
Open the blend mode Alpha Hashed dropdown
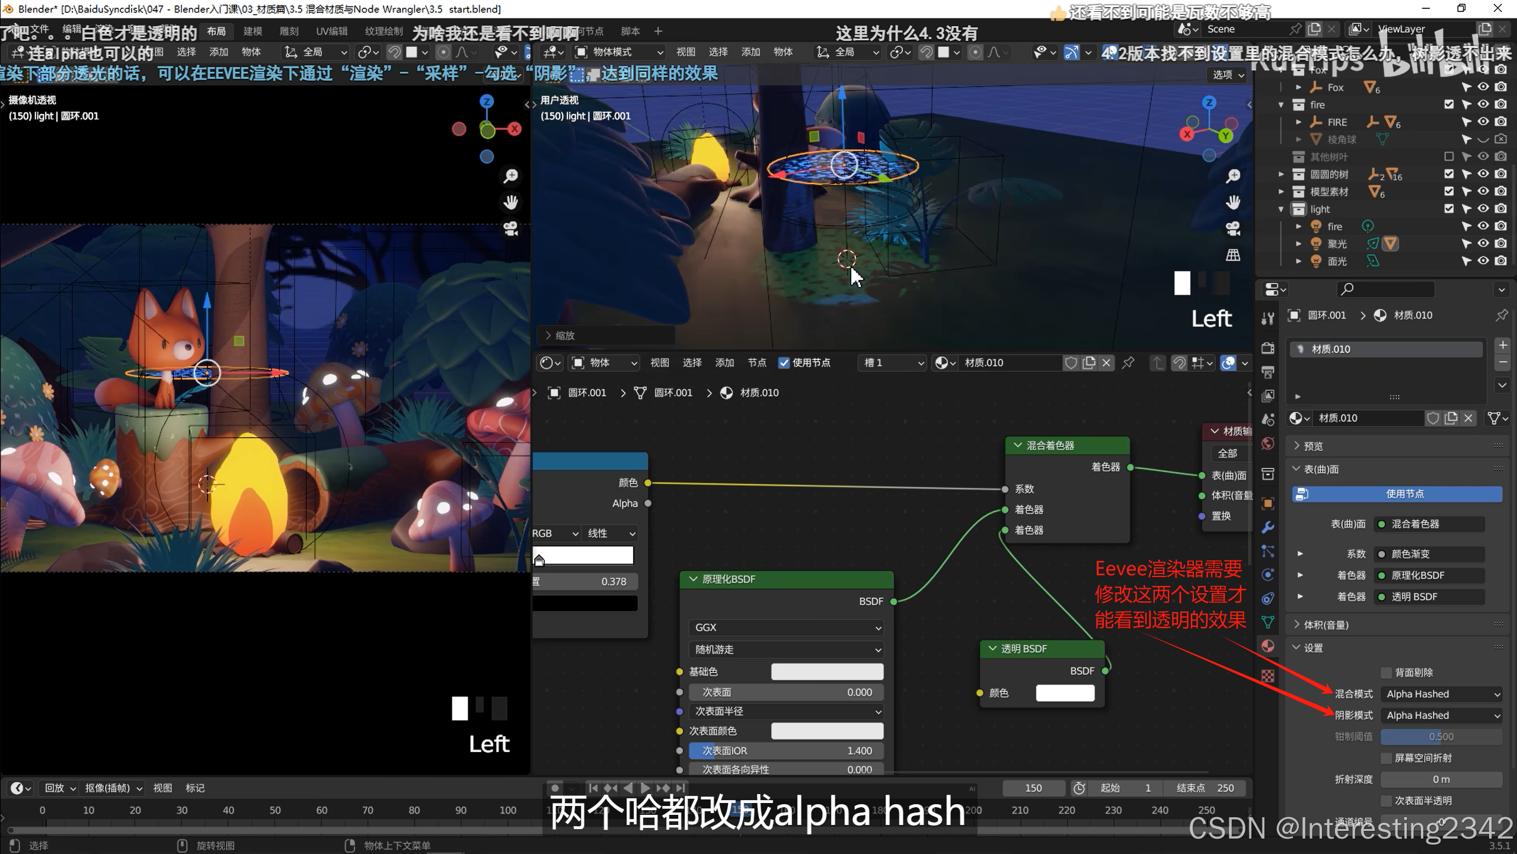[1441, 694]
